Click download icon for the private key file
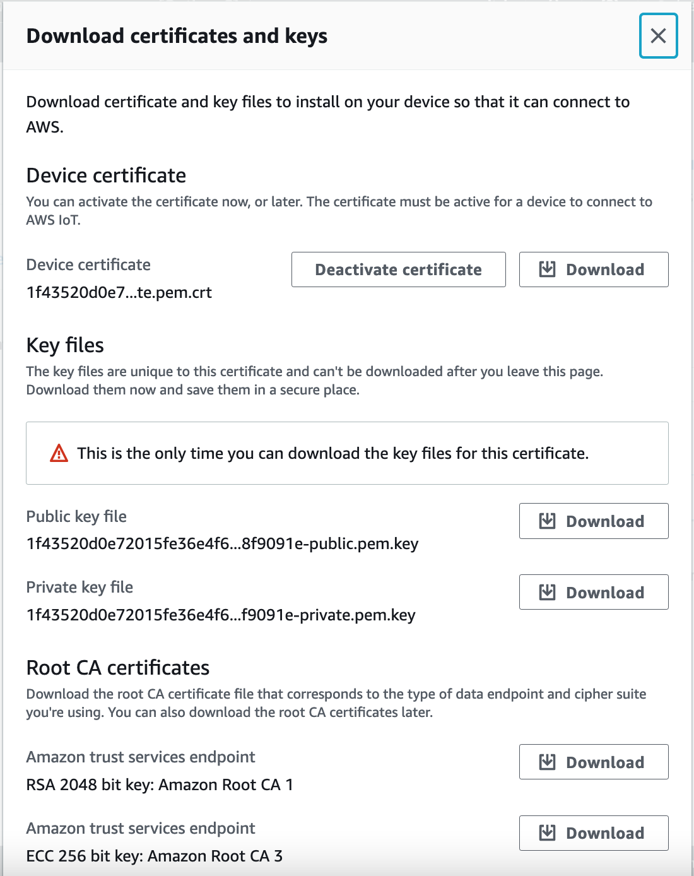This screenshot has height=876, width=694. (547, 593)
